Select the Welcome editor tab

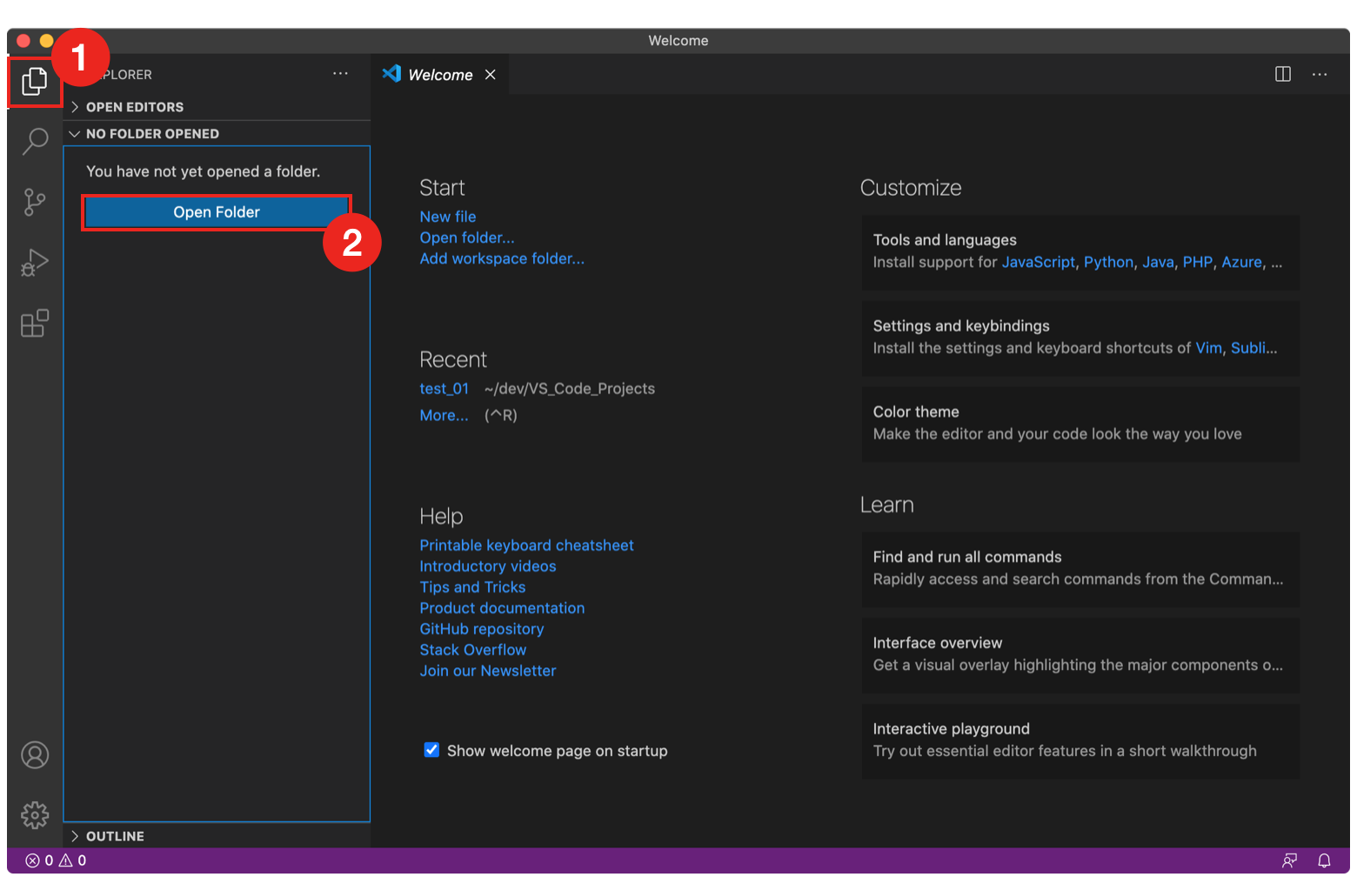[x=439, y=75]
